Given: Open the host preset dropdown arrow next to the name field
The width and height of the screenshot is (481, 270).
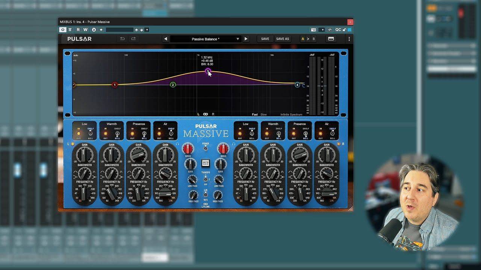Looking at the screenshot, I should (x=147, y=30).
